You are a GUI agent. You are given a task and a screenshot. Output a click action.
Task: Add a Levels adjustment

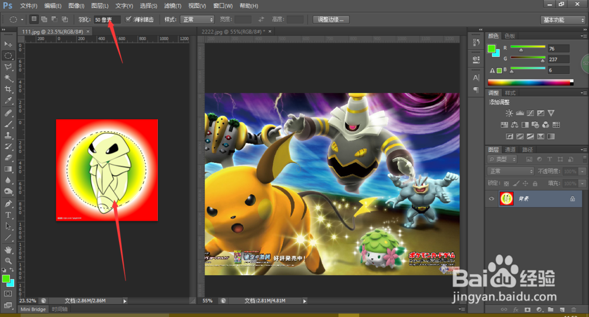(520, 113)
